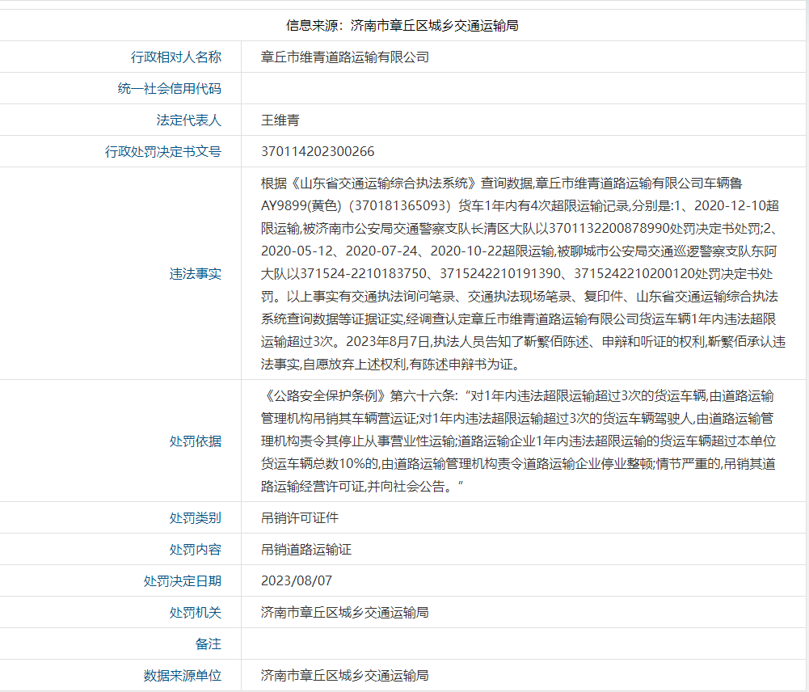This screenshot has height=692, width=809.
Task: Click '济南市章丘区城乡交通运输局' in the 处罚机关 row
Action: pyautogui.click(x=345, y=612)
